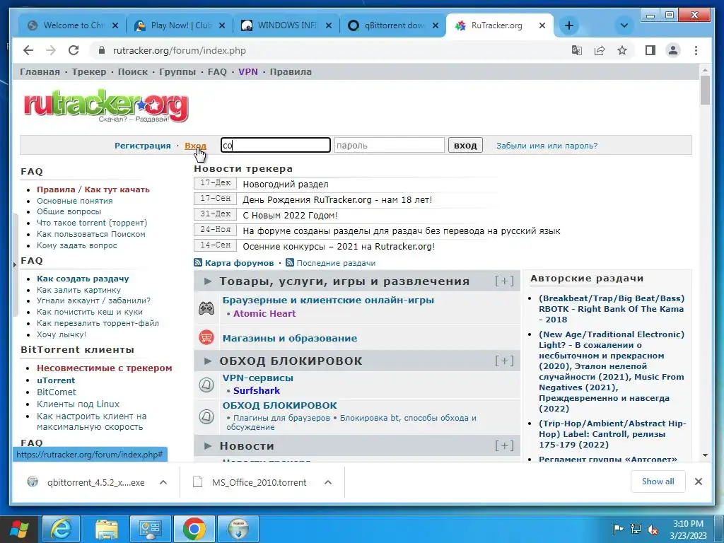The image size is (724, 543).
Task: Open the tab search chevron
Action: 624,25
